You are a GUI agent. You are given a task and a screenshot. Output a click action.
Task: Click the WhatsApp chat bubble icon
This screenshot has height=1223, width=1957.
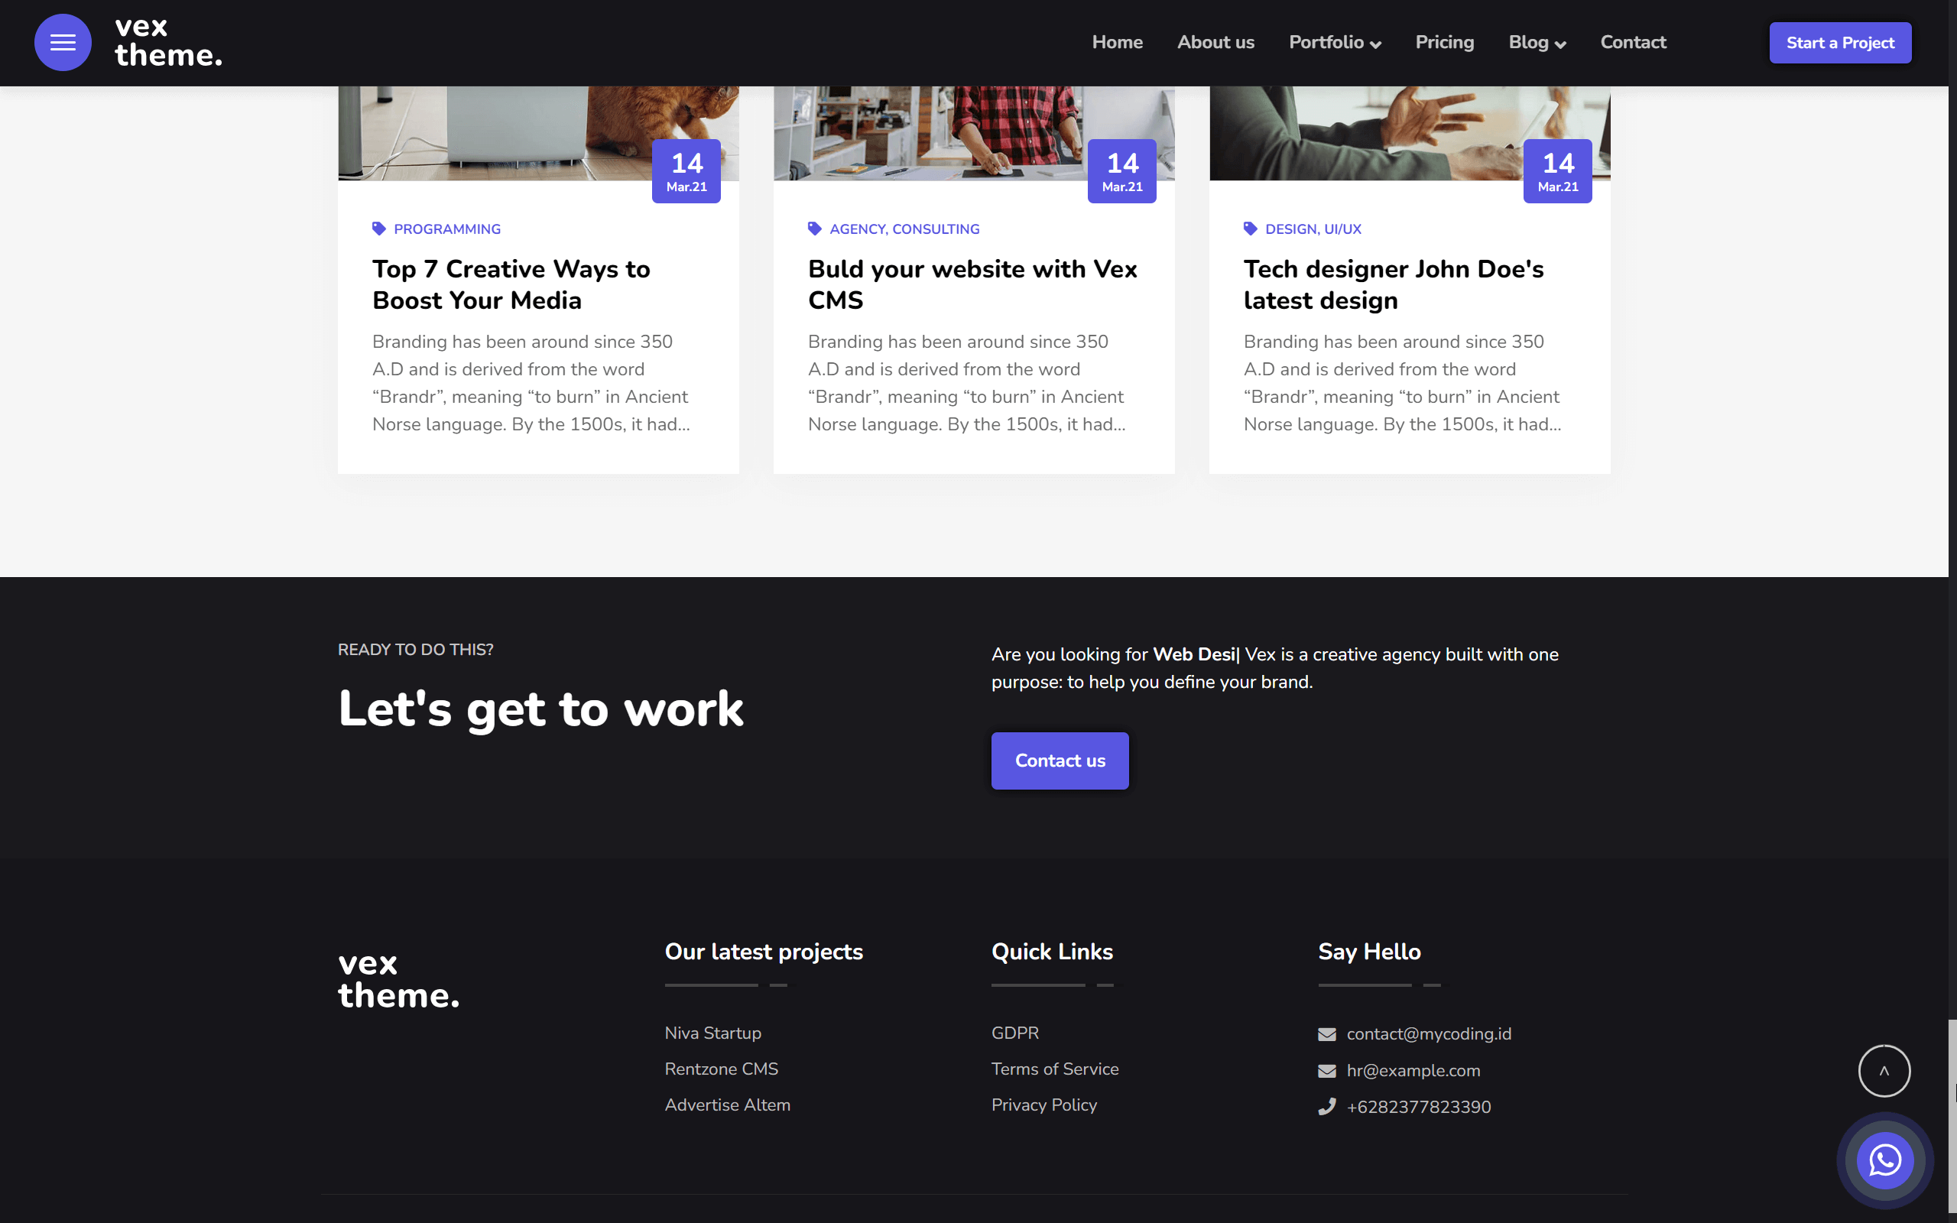click(x=1884, y=1160)
